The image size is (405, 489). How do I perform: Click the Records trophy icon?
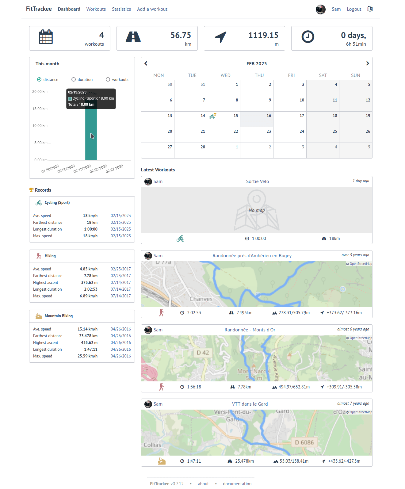click(31, 190)
